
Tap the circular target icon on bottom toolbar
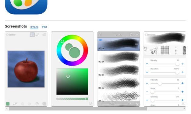(37, 104)
